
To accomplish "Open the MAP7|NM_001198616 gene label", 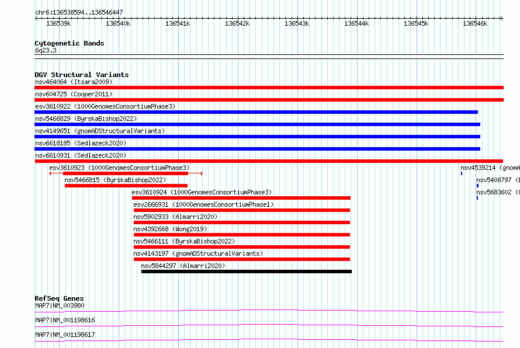I will click(65, 320).
